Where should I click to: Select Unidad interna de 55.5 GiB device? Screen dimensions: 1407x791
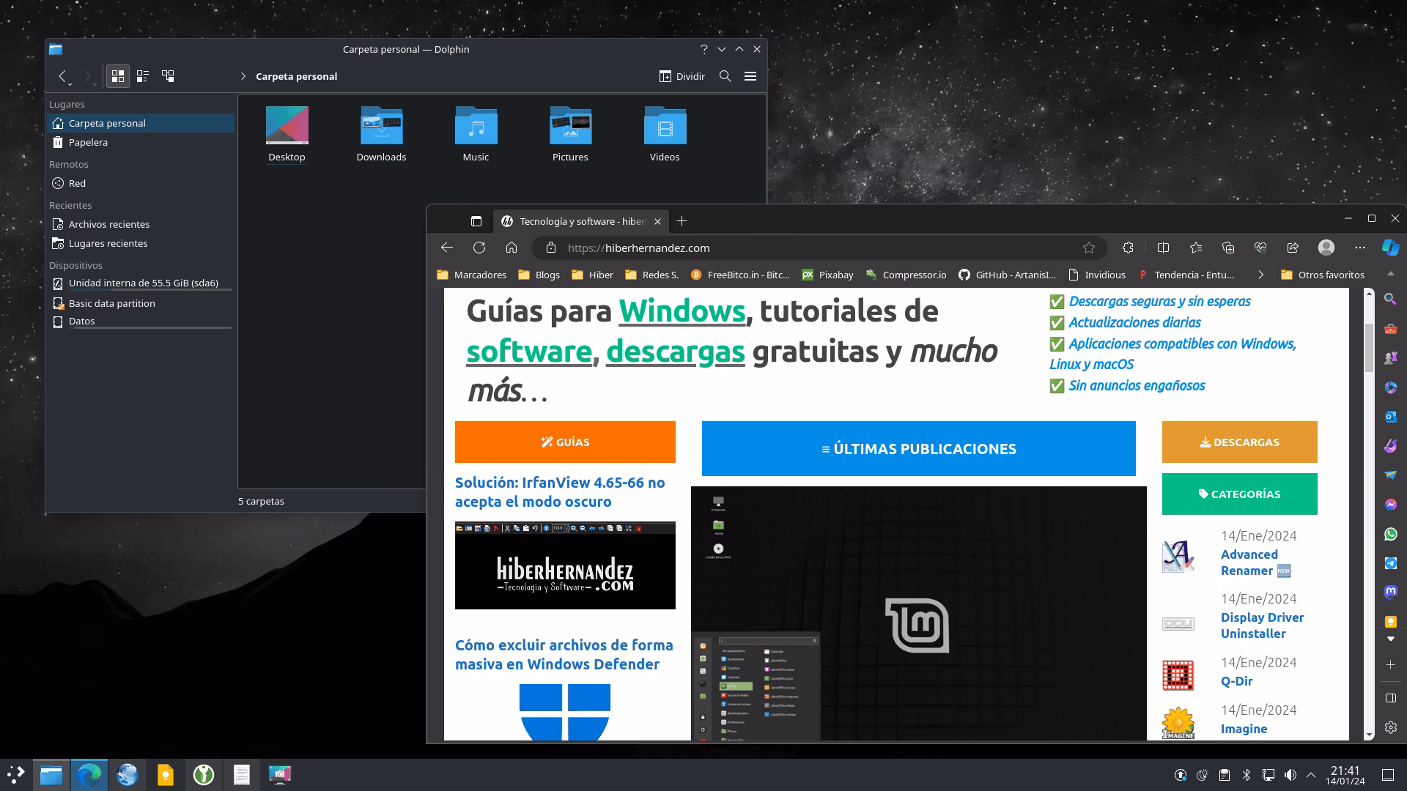[141, 283]
